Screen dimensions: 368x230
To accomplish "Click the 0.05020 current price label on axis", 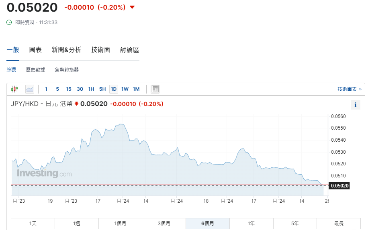I will pyautogui.click(x=339, y=185).
